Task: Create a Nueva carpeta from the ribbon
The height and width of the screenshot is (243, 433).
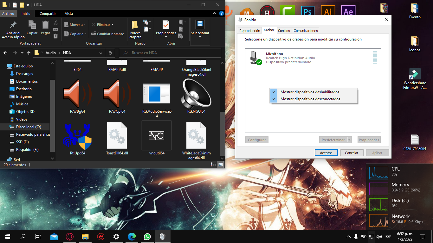Action: (x=135, y=29)
